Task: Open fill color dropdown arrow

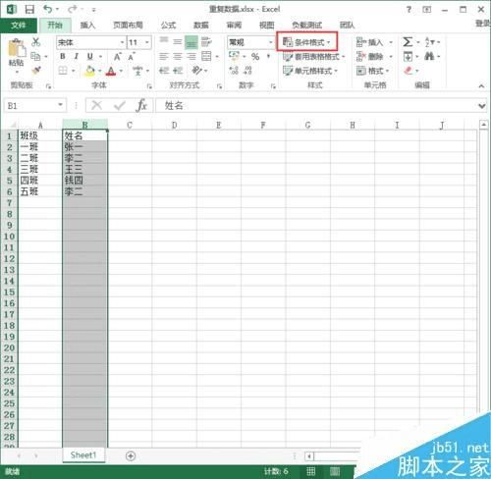Action: (x=100, y=71)
